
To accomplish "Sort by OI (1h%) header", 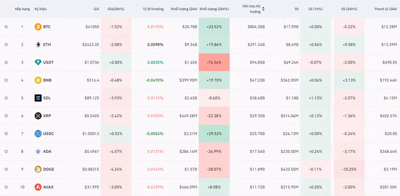I will [315, 9].
